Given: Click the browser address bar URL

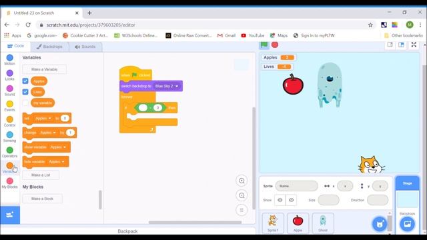Looking at the screenshot, I should pyautogui.click(x=91, y=25).
